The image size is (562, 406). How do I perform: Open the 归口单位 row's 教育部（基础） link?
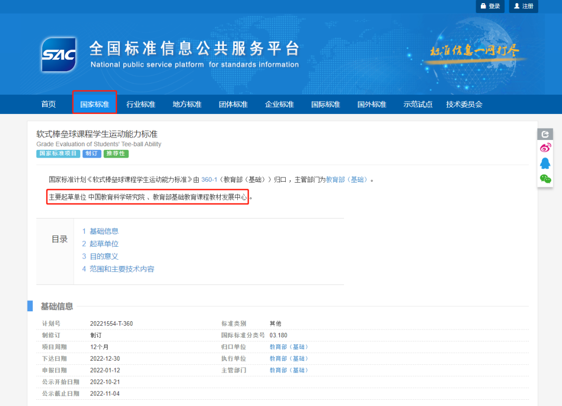289,347
